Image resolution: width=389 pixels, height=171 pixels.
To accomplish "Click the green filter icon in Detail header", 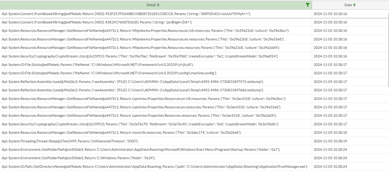I will pos(307,5).
